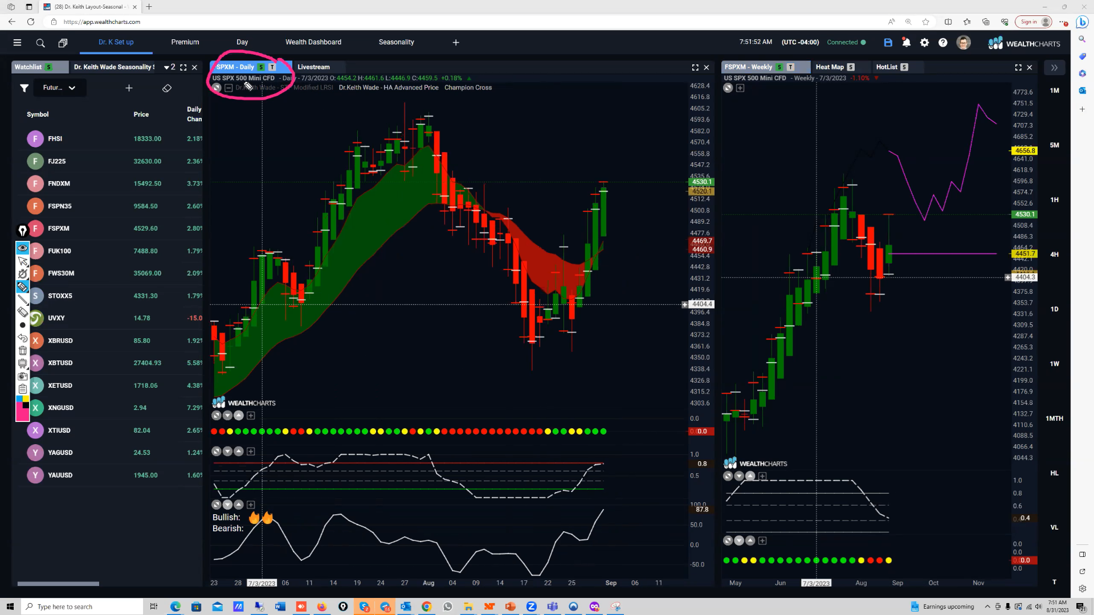Pick the pink drawing color swatch

pos(22,412)
